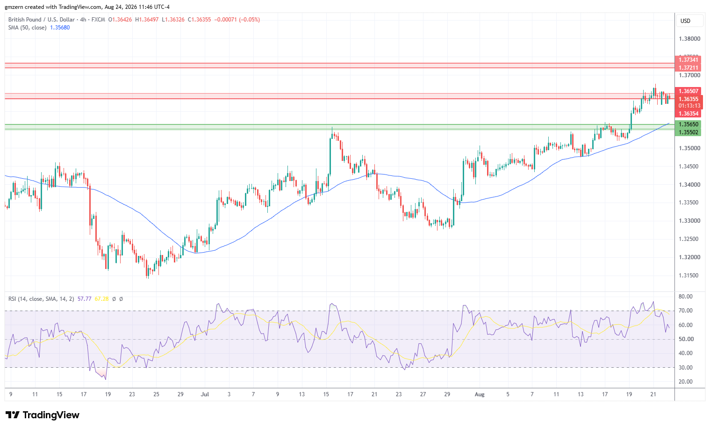Image resolution: width=710 pixels, height=429 pixels.
Task: Click the red 1.37211 price label
Action: click(688, 68)
